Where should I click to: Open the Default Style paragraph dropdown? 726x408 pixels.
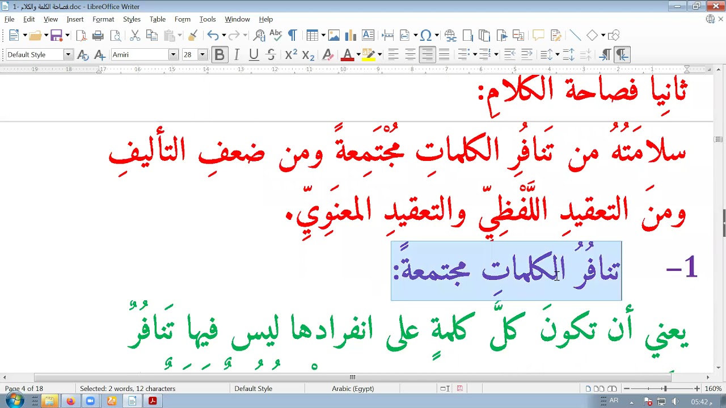pyautogui.click(x=68, y=55)
